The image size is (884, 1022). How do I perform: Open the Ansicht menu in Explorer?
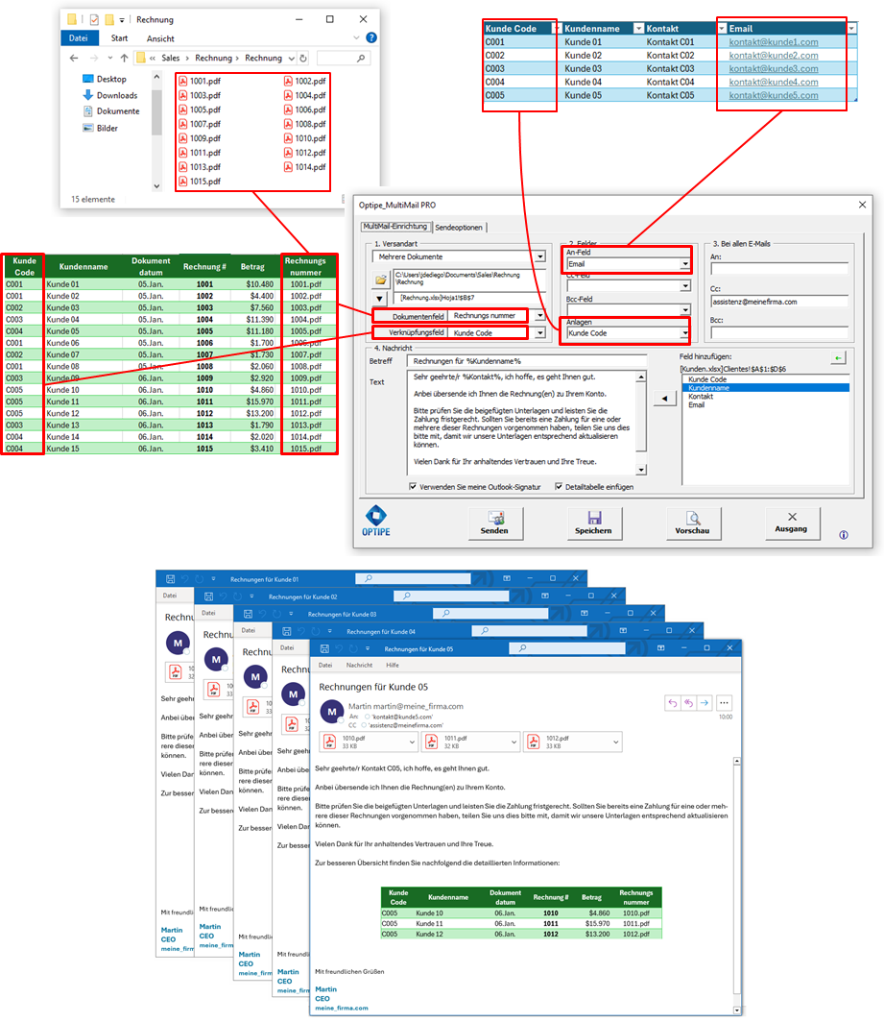(160, 38)
